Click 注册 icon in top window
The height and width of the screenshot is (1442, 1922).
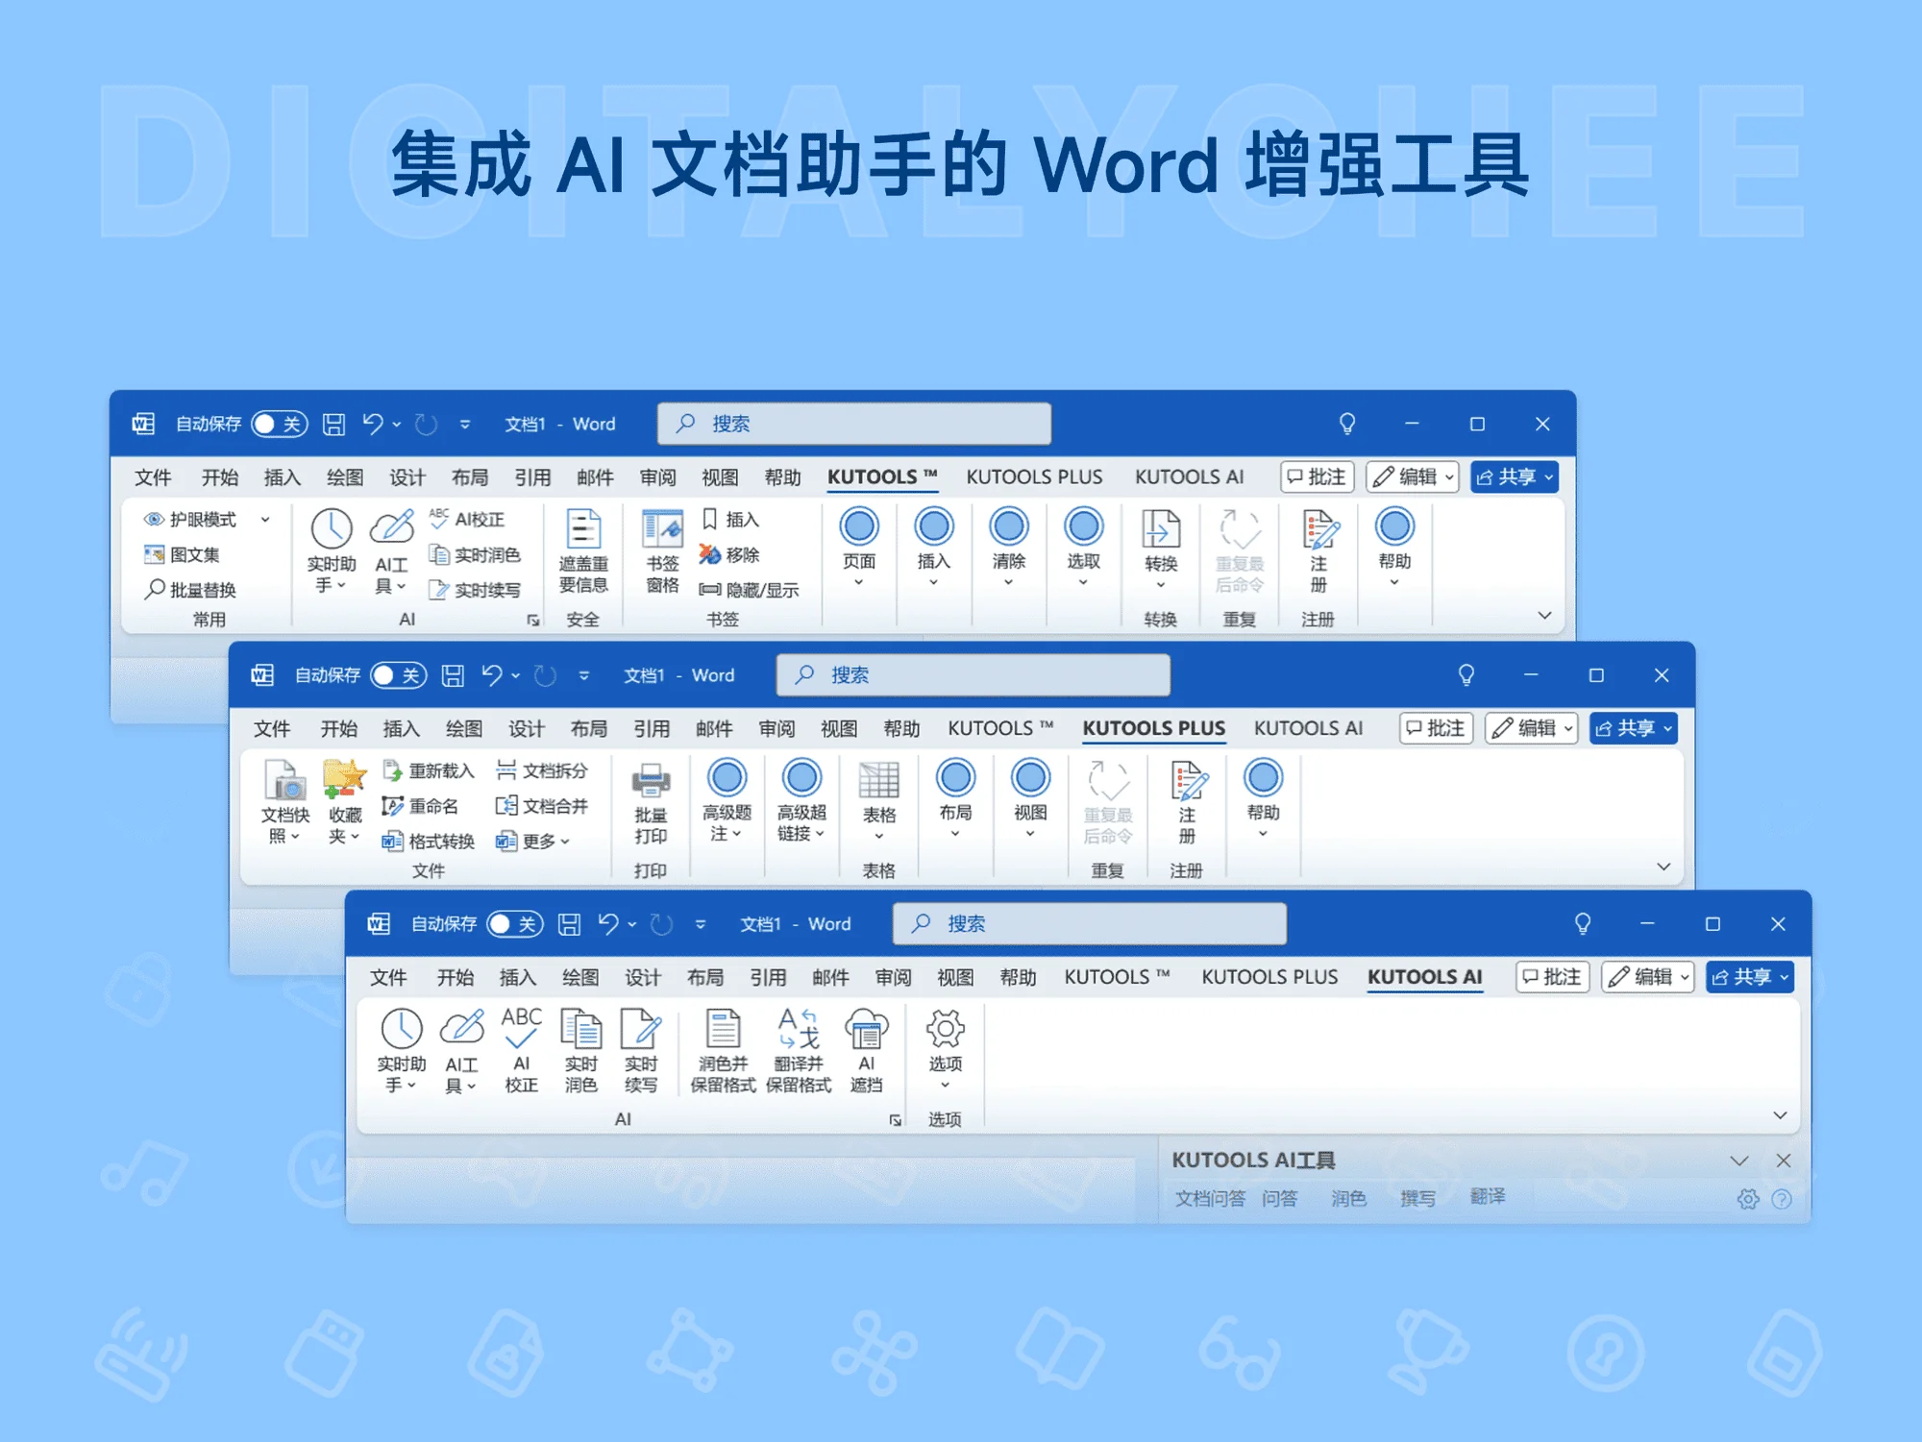click(1319, 551)
